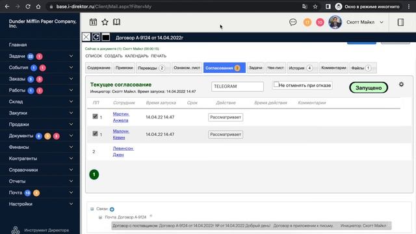The height and width of the screenshot is (234, 416).
Task: Click the СОЗДАТЬ menu item
Action: click(113, 56)
